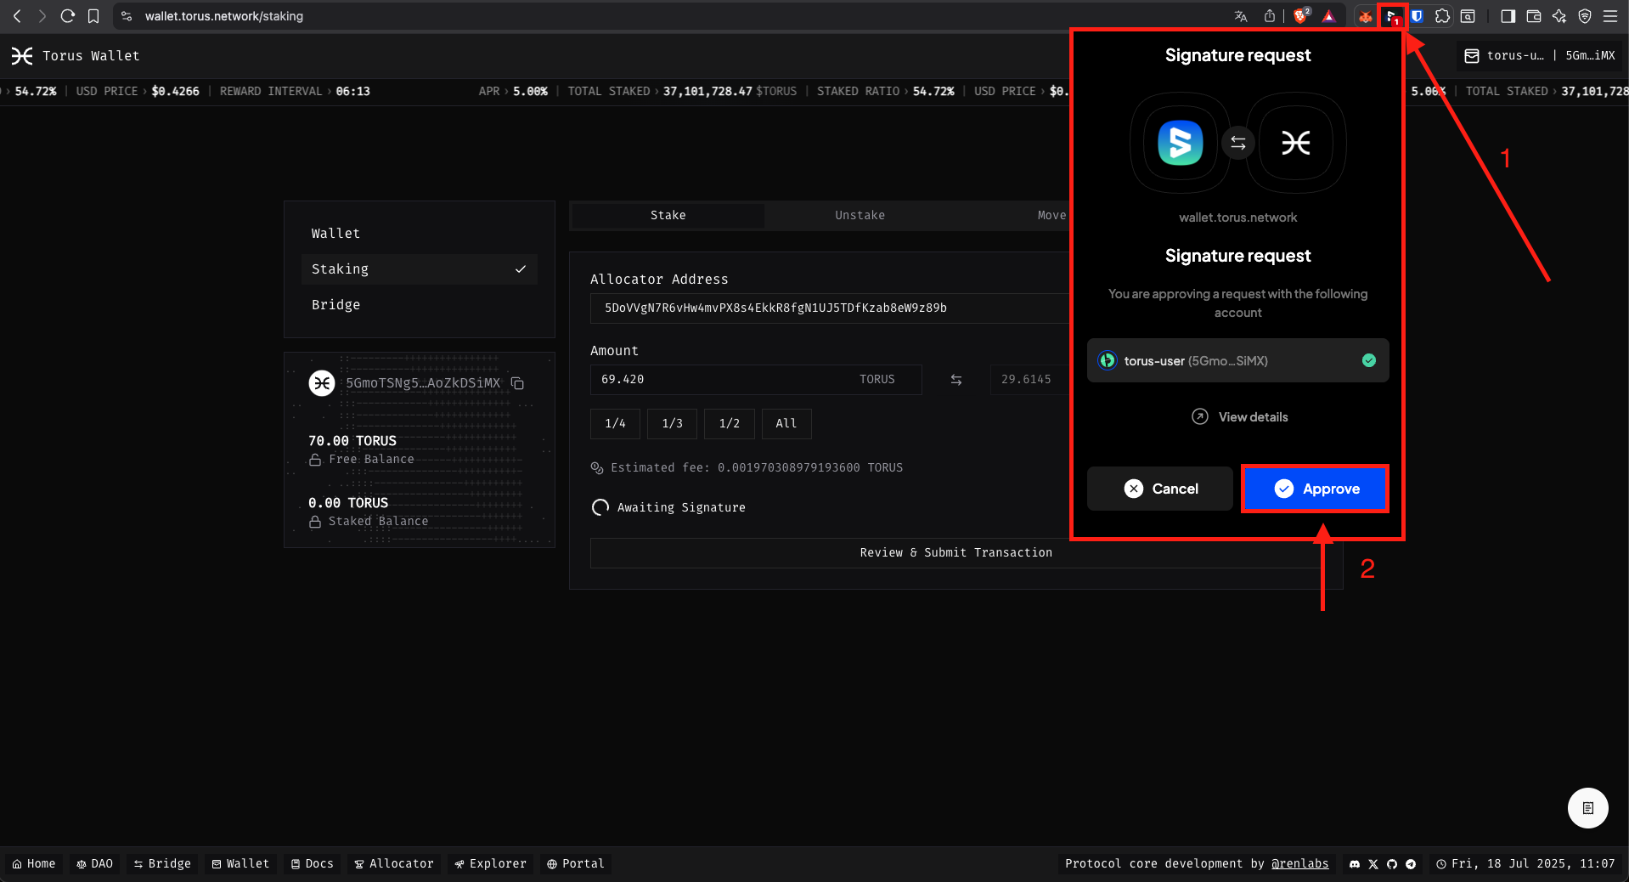The width and height of the screenshot is (1629, 882).
Task: Select the torus-user account in signature request
Action: (x=1237, y=361)
